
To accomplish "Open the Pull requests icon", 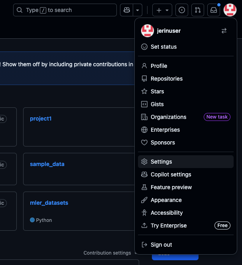I will point(198,10).
